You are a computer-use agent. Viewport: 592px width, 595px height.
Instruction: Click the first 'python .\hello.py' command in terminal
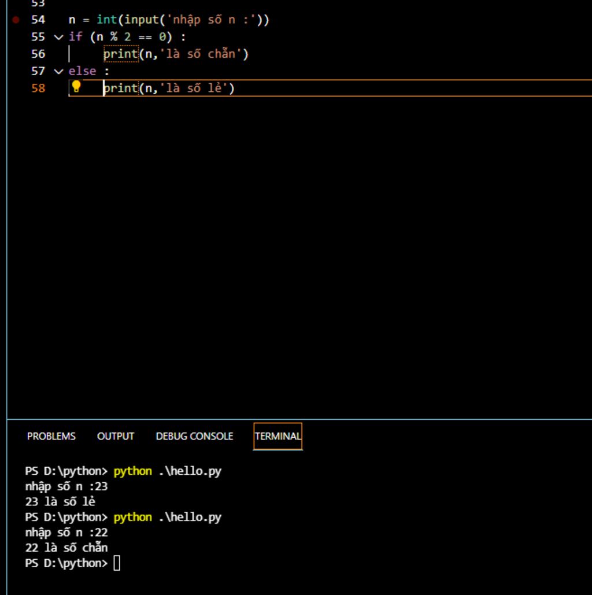(167, 471)
